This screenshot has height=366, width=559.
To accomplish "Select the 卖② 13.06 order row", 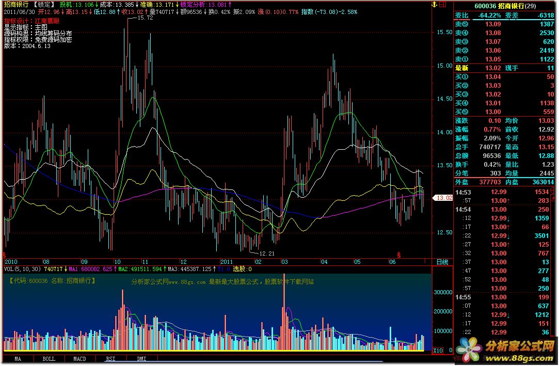I will click(x=504, y=51).
